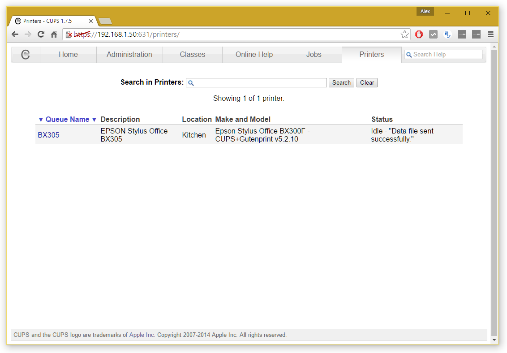Close the Printers - CUPS 1.7.5 tab
The image size is (507, 353).
click(91, 21)
